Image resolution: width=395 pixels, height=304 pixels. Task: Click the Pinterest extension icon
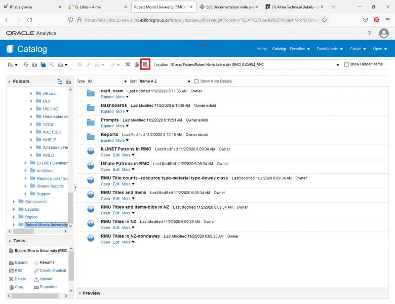point(376,20)
